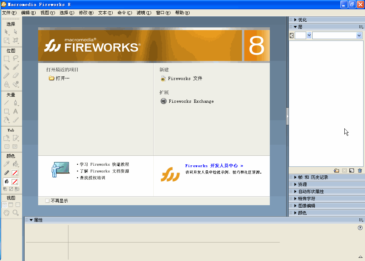The width and height of the screenshot is (365, 261).
Task: Select the Rubber Stamp tool
Action: 15,84
